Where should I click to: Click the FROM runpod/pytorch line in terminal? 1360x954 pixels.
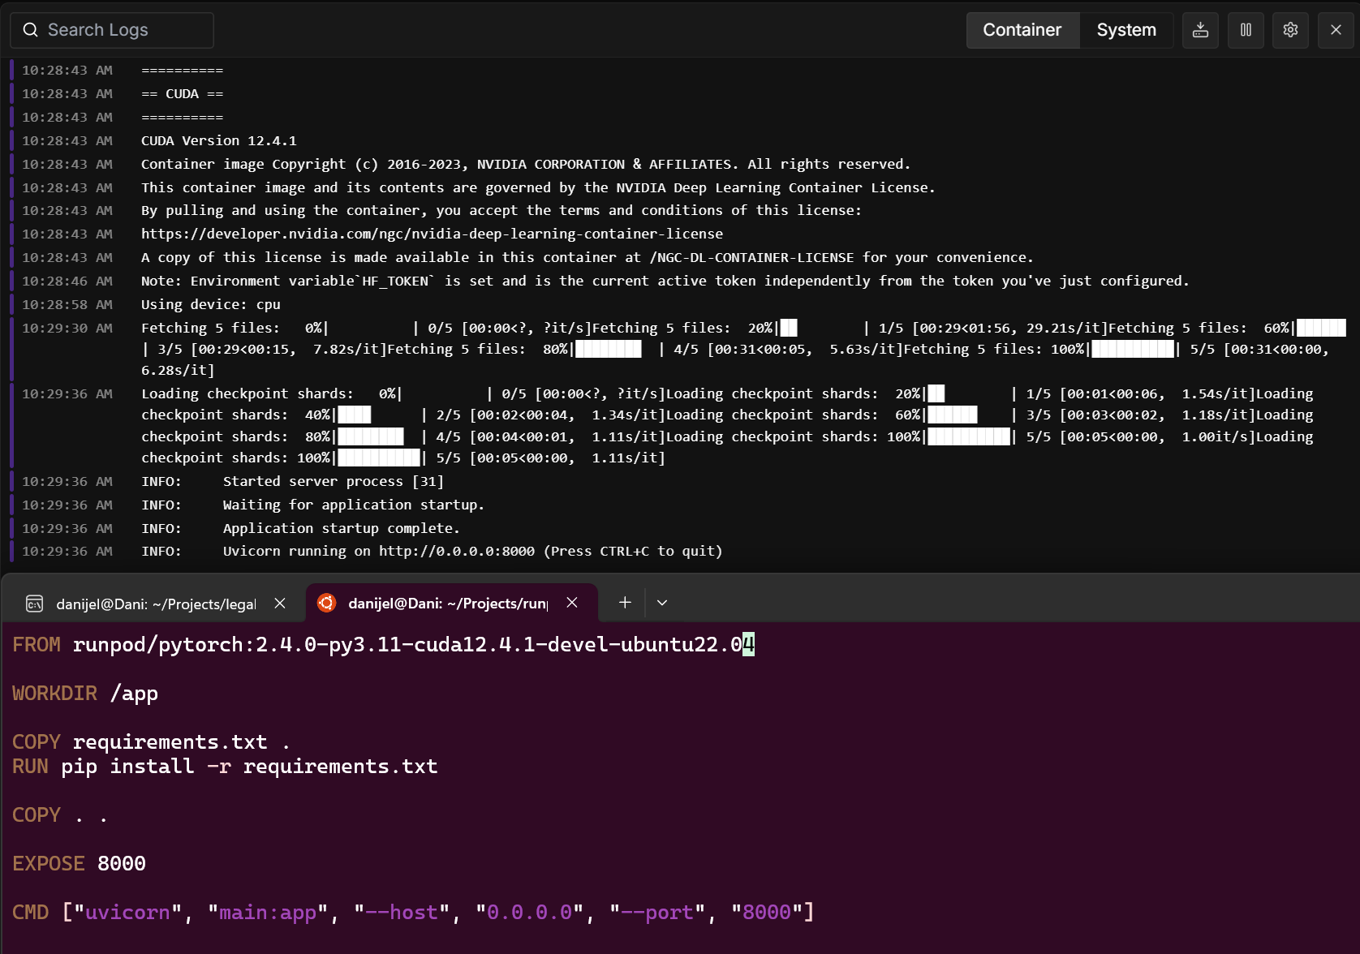(x=383, y=645)
